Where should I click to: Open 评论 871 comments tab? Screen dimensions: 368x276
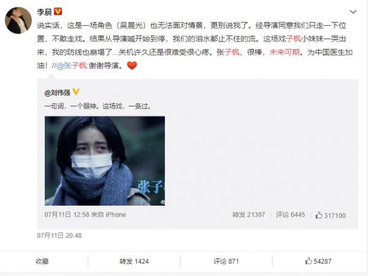(226, 261)
